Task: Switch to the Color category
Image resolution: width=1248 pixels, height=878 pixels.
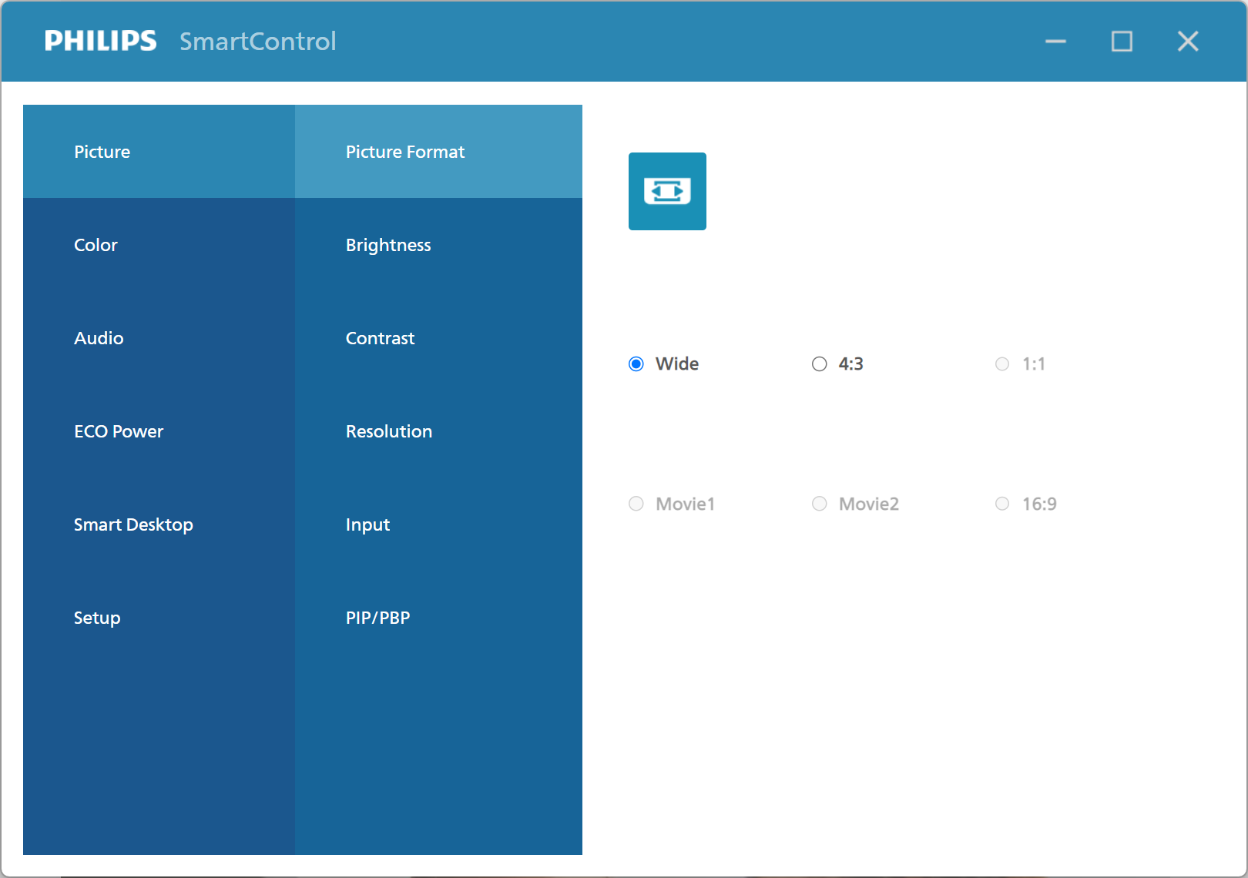Action: (159, 245)
